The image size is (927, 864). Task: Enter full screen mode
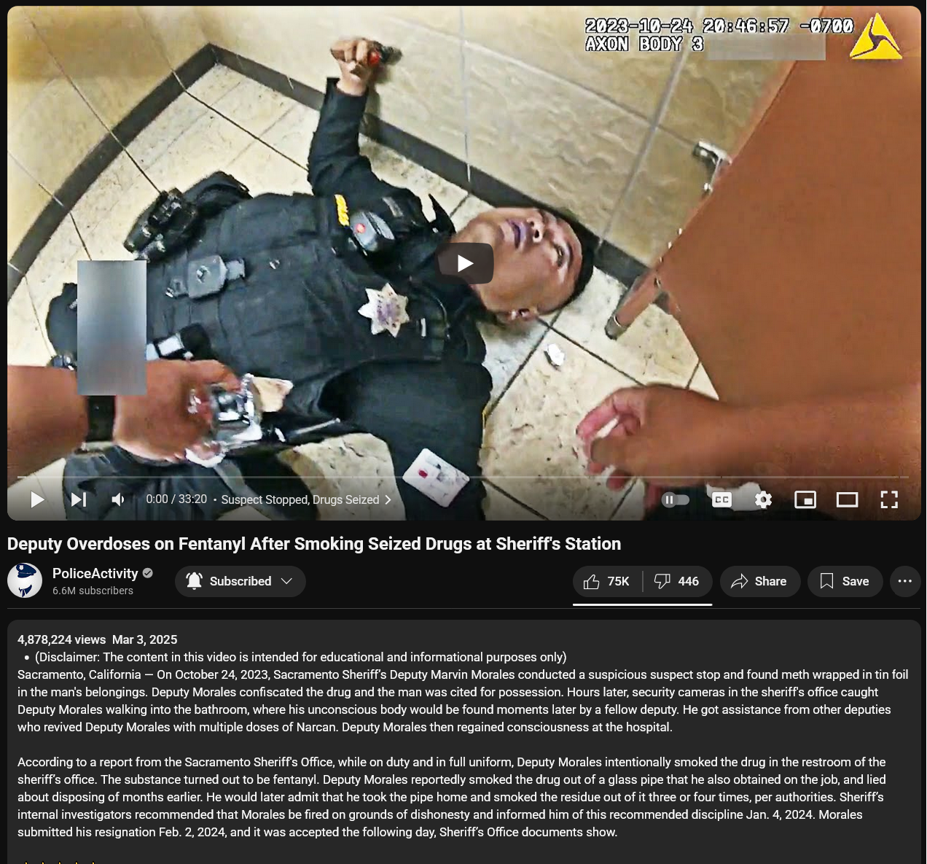point(889,499)
